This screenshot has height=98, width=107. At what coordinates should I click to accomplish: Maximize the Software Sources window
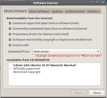(x=97, y=2)
